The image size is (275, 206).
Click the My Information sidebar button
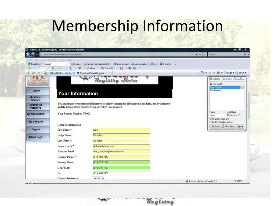(x=38, y=114)
